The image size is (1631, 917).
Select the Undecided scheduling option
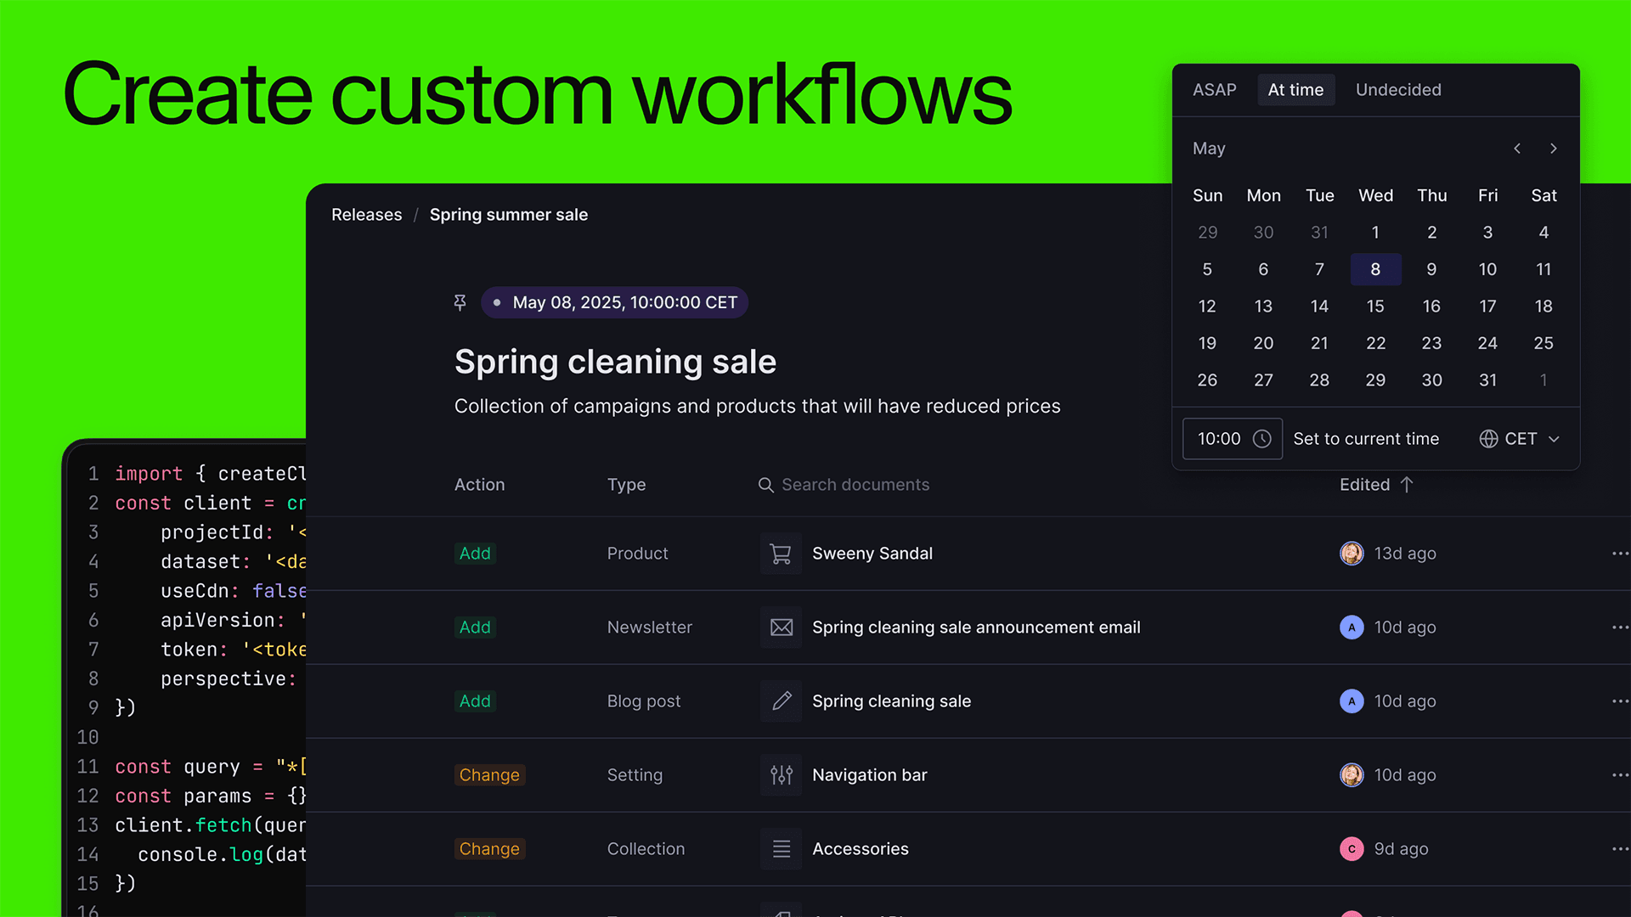(x=1398, y=90)
